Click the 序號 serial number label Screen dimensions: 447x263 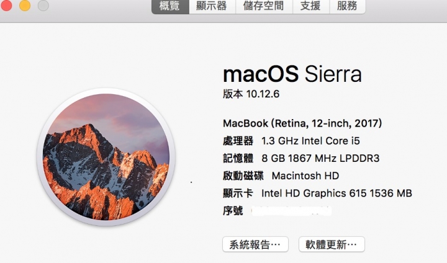pos(233,211)
